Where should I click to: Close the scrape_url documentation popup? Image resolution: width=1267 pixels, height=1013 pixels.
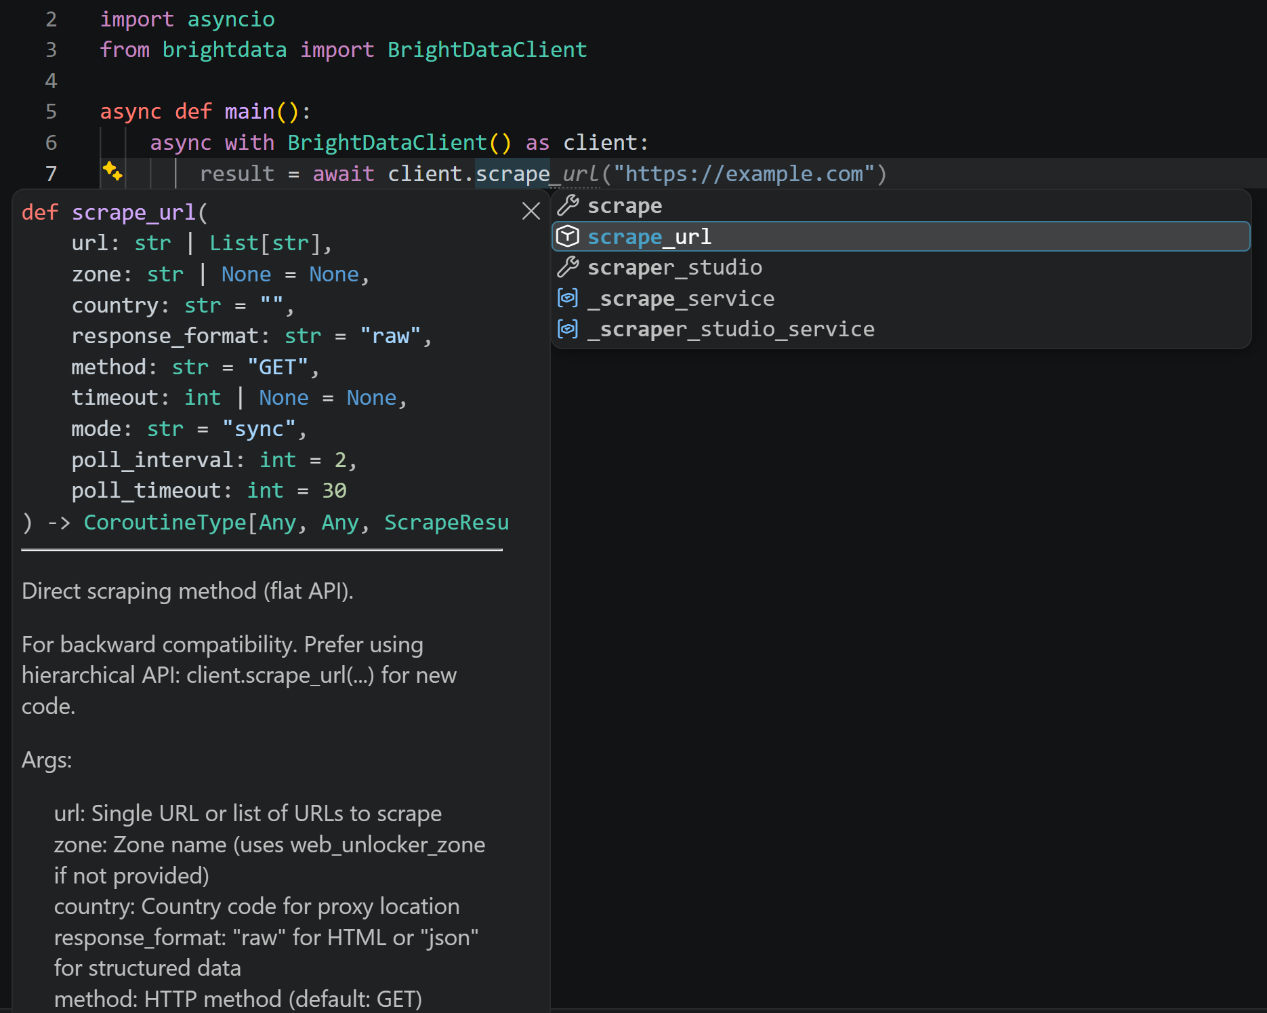tap(531, 212)
